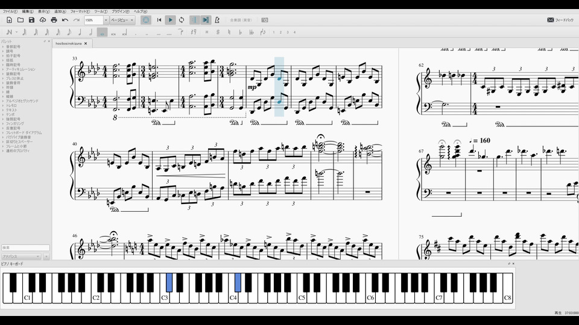Rewind playback to the start
The width and height of the screenshot is (579, 325).
[x=159, y=20]
